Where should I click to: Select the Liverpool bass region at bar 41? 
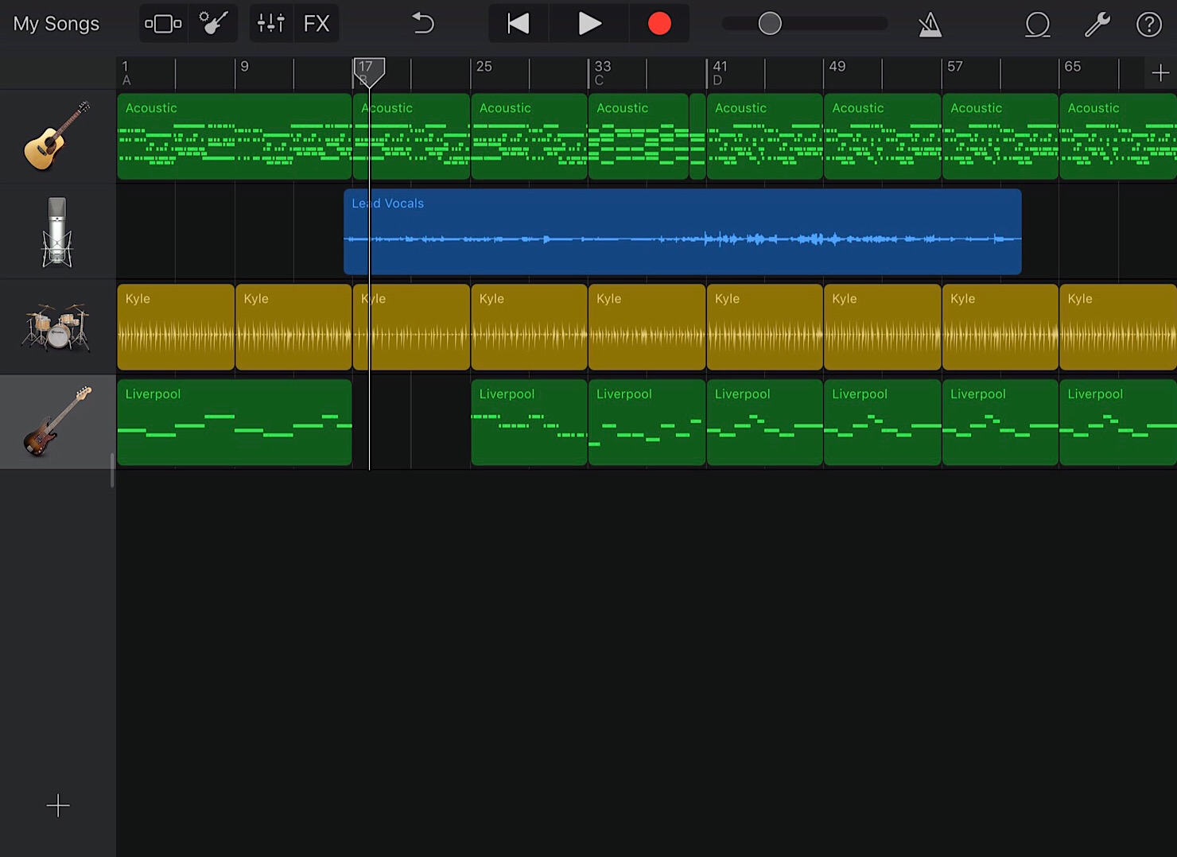pos(764,422)
